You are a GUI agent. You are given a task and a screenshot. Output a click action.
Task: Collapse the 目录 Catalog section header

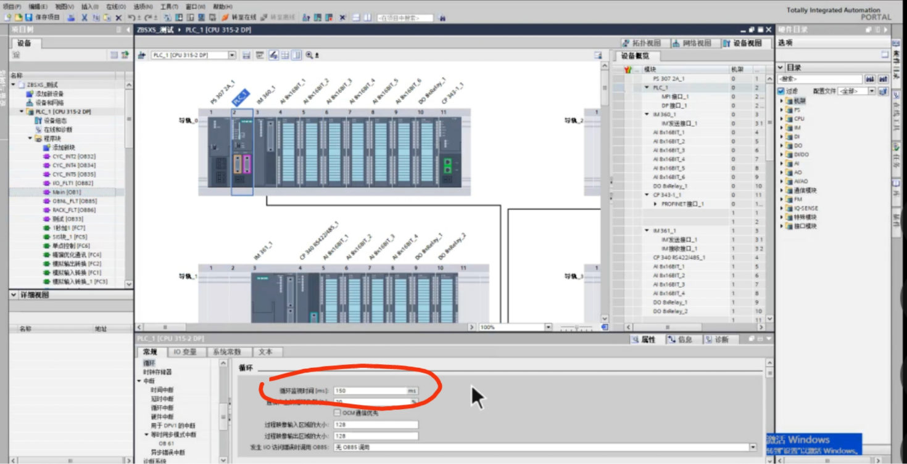[781, 67]
